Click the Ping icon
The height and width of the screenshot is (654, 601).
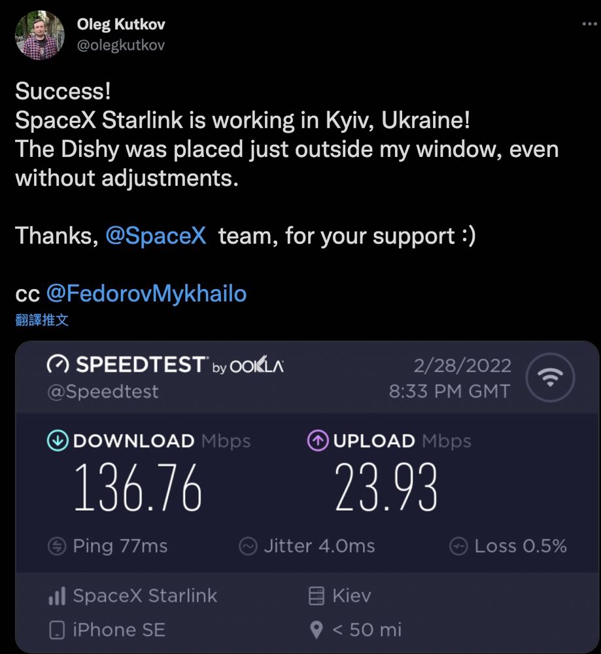coord(58,546)
